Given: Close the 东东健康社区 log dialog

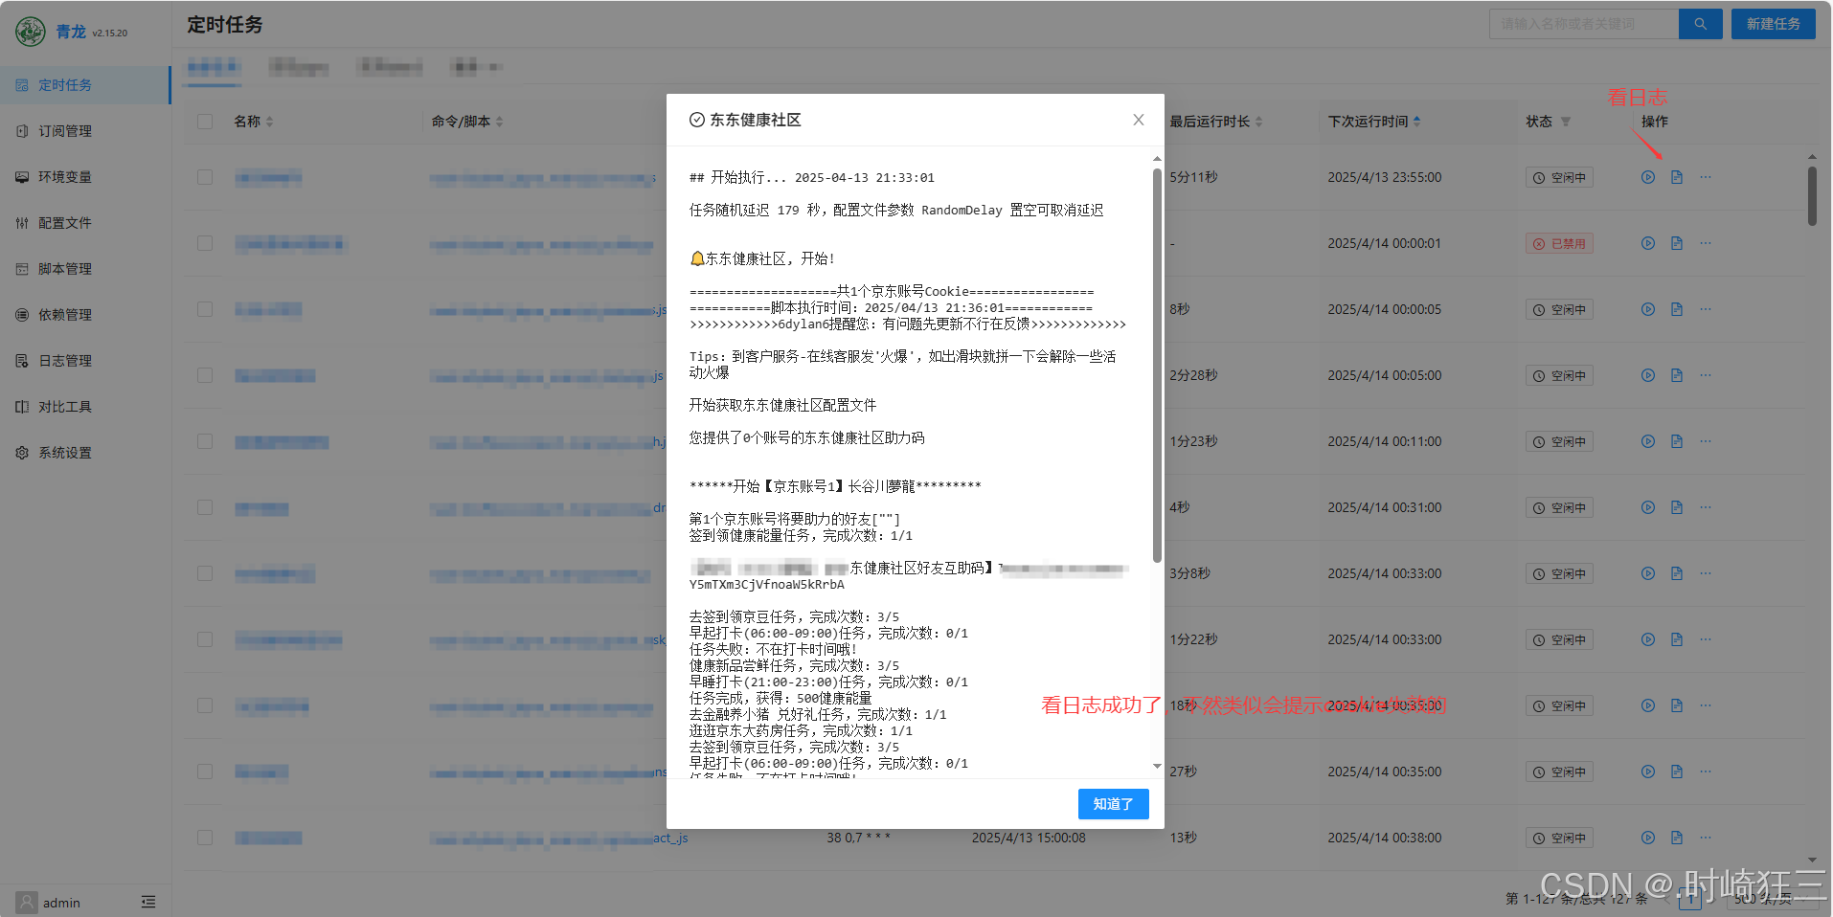Looking at the screenshot, I should coord(1138,120).
